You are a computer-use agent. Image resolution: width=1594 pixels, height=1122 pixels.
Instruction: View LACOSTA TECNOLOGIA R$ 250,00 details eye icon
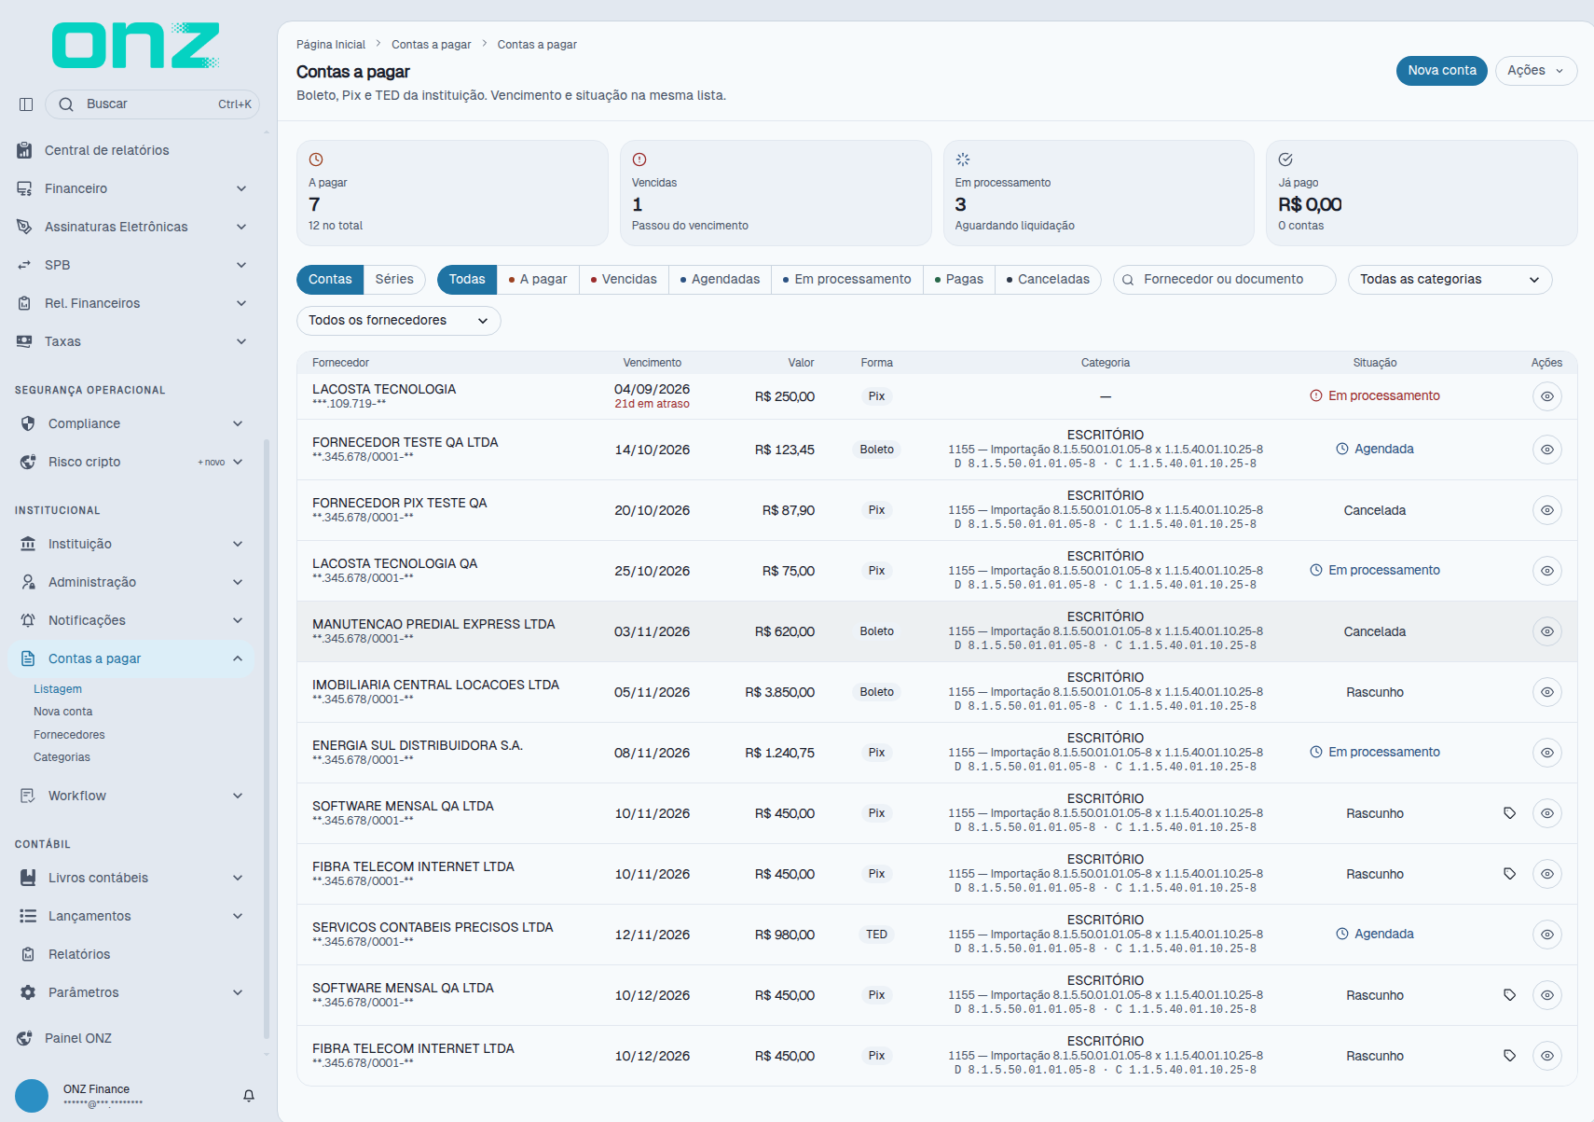click(1547, 396)
